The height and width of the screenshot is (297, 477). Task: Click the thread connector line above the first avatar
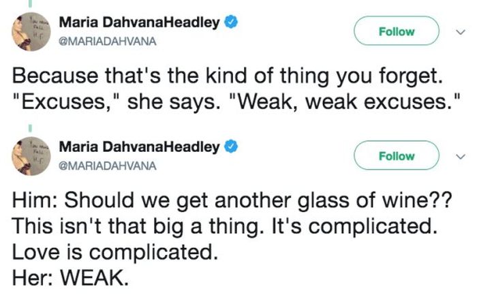[x=30, y=3]
